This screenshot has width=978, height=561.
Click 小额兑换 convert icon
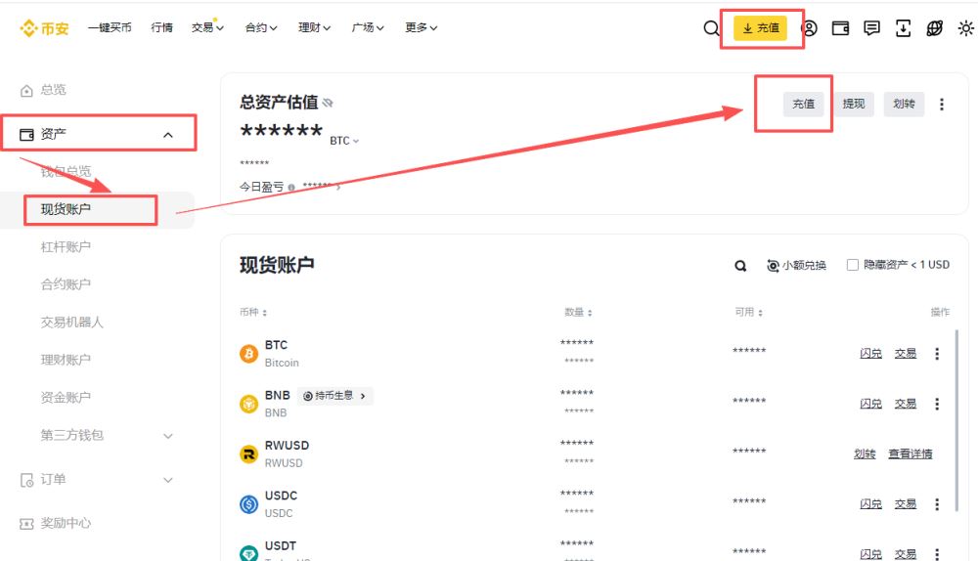point(773,266)
